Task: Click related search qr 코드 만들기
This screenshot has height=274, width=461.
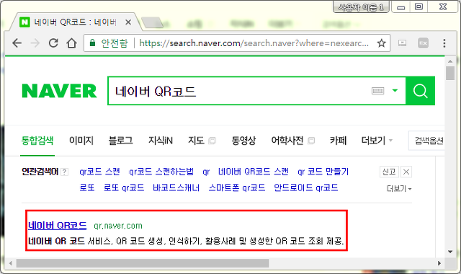Action: 323,172
